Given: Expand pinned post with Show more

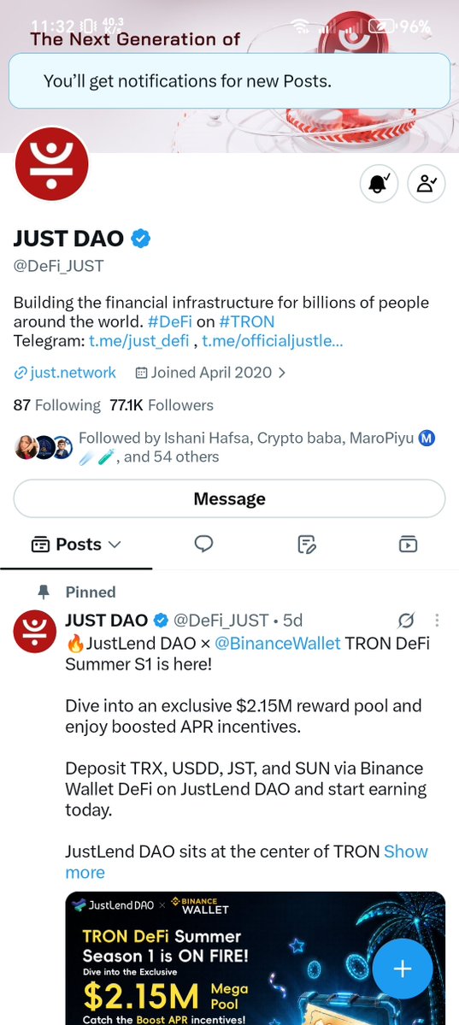Looking at the screenshot, I should 246,862.
